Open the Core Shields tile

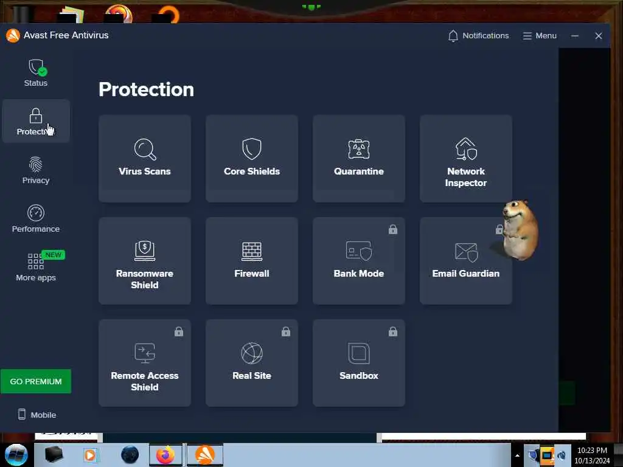coord(251,159)
